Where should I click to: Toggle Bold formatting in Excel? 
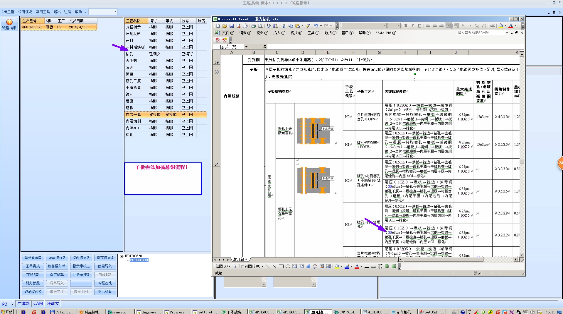pyautogui.click(x=406, y=26)
